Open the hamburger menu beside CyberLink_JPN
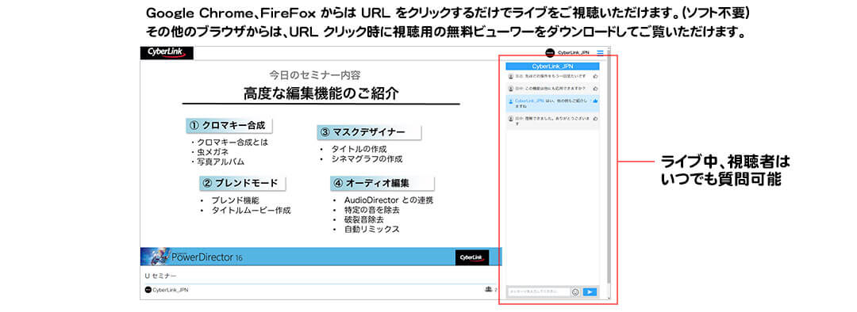The height and width of the screenshot is (312, 857). tap(600, 53)
